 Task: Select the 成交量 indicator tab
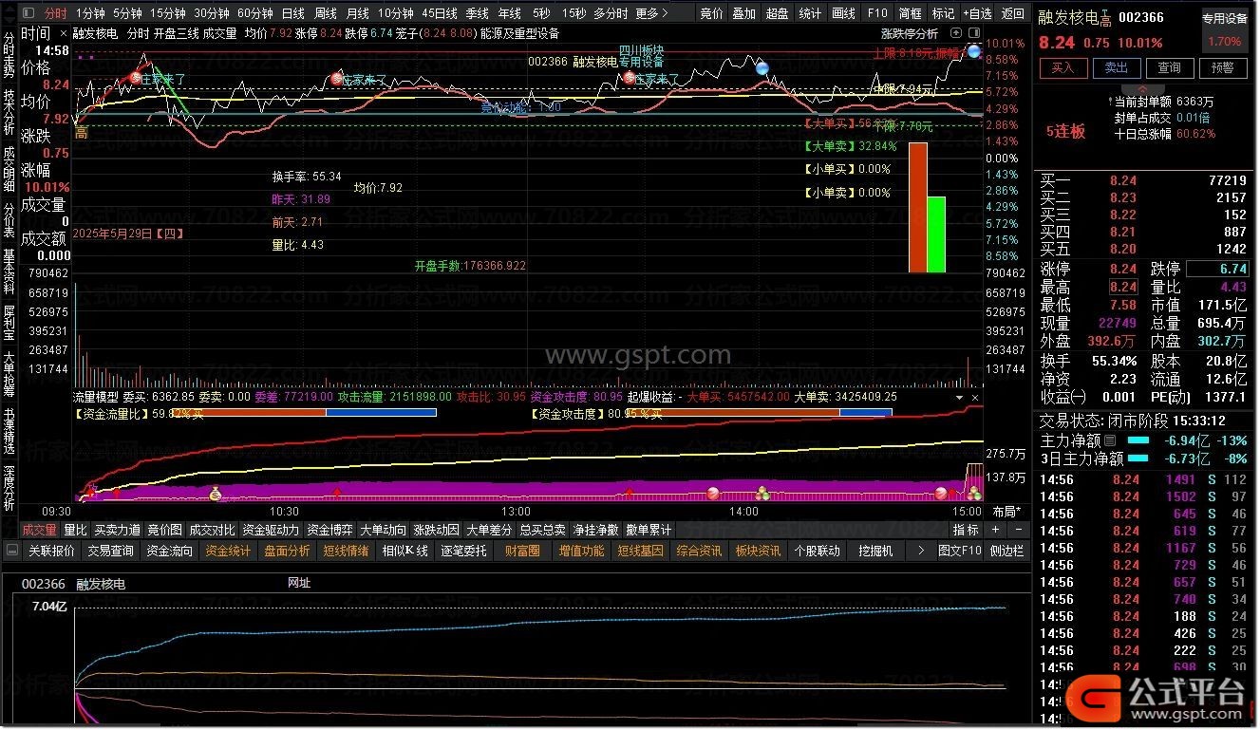(39, 530)
